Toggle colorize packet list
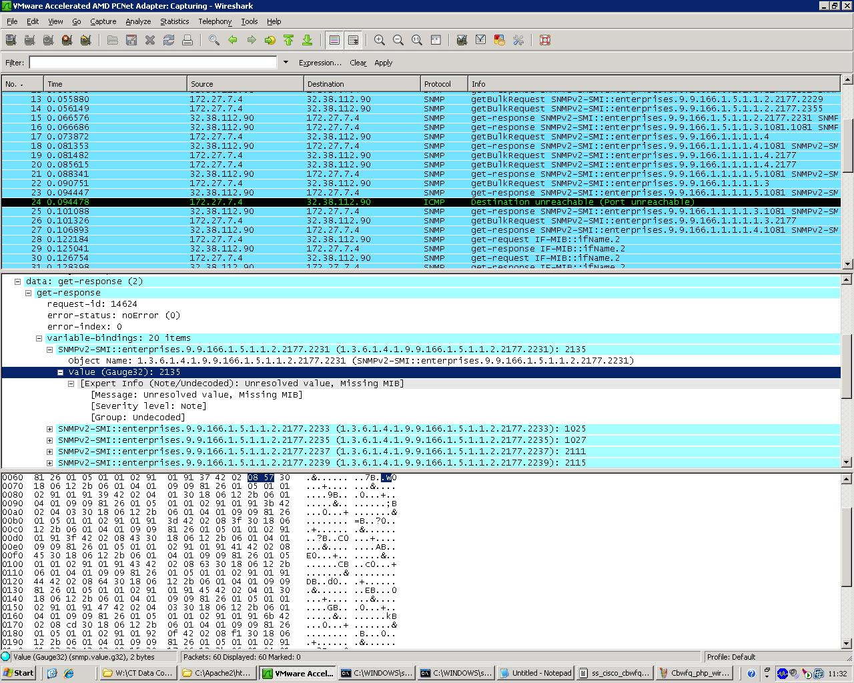 click(334, 40)
